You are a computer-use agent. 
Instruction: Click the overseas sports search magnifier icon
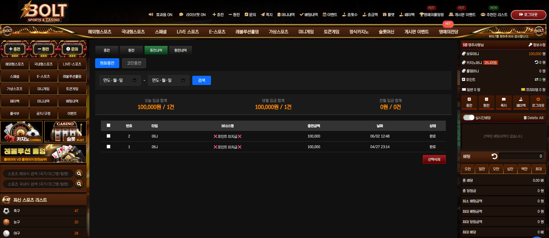[x=79, y=174]
